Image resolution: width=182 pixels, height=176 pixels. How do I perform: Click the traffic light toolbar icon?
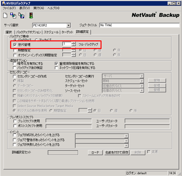pos(31,16)
